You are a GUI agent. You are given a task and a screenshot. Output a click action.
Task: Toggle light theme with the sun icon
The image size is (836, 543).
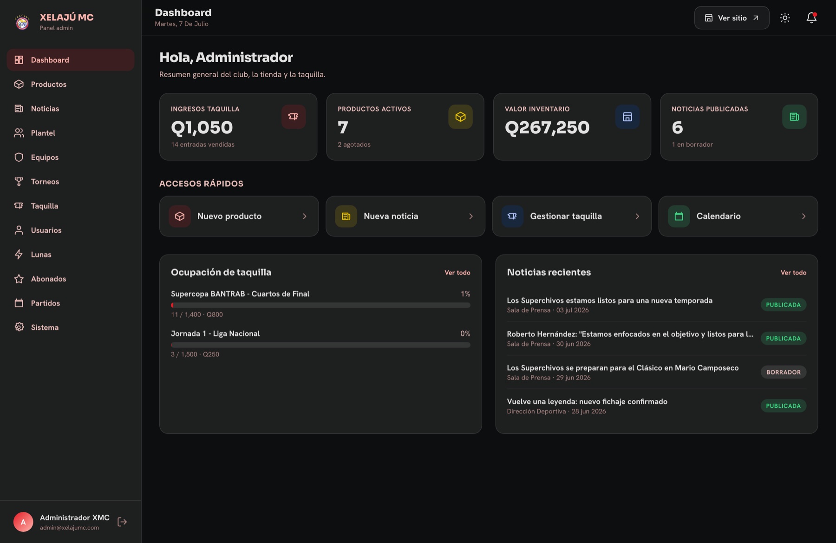click(x=785, y=18)
